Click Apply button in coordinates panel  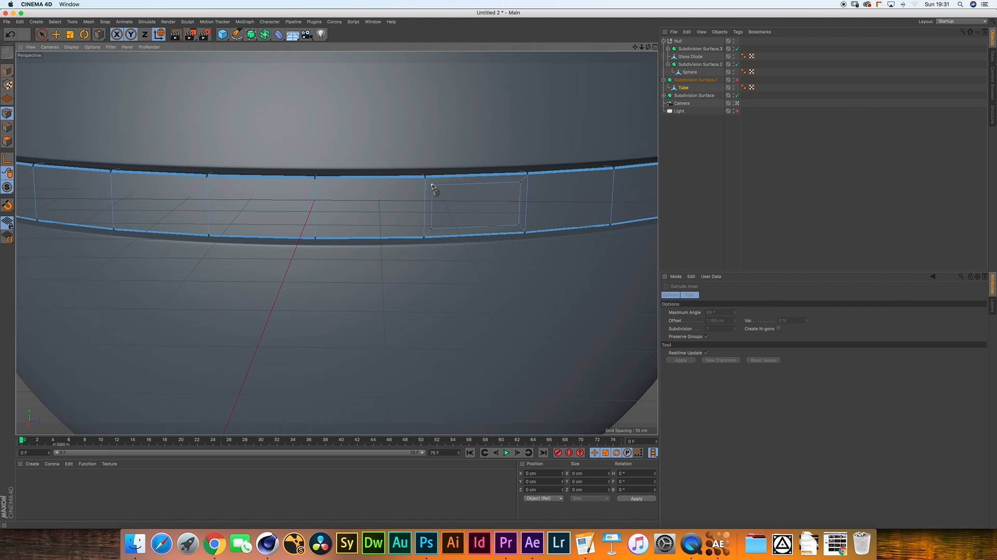coord(636,498)
